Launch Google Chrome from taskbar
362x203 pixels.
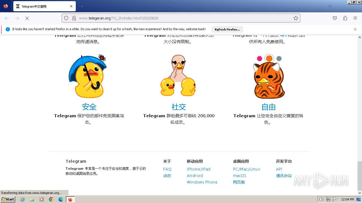coord(51,199)
